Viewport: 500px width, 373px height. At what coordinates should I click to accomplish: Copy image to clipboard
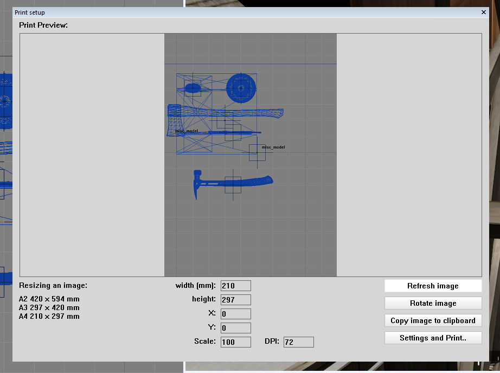point(433,320)
